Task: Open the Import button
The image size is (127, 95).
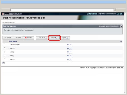Action: click(54, 38)
